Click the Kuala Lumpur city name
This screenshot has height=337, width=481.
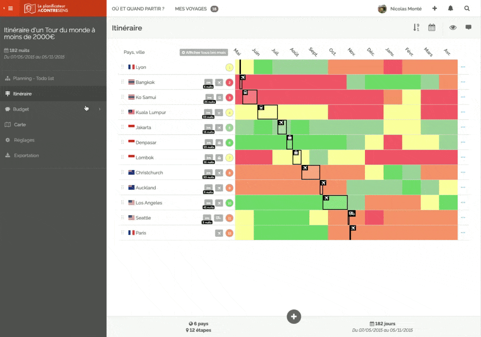pyautogui.click(x=151, y=112)
